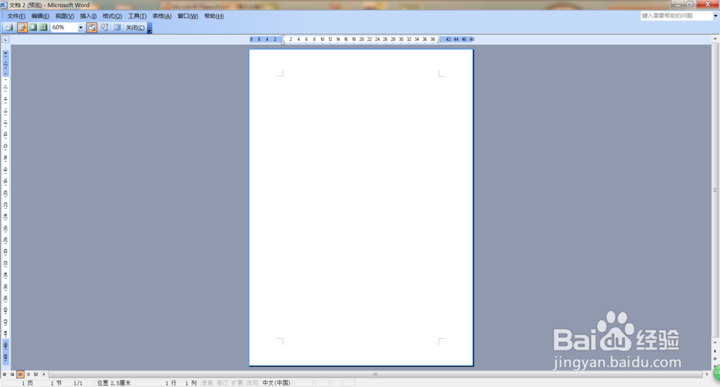Click the Previous Page double-arrow button
Screen dimensions: 720x387
pos(715,350)
